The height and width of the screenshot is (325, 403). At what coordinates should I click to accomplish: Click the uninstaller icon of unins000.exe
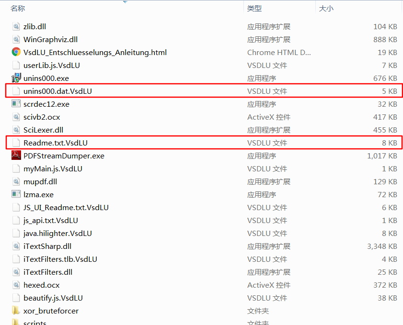[16, 78]
